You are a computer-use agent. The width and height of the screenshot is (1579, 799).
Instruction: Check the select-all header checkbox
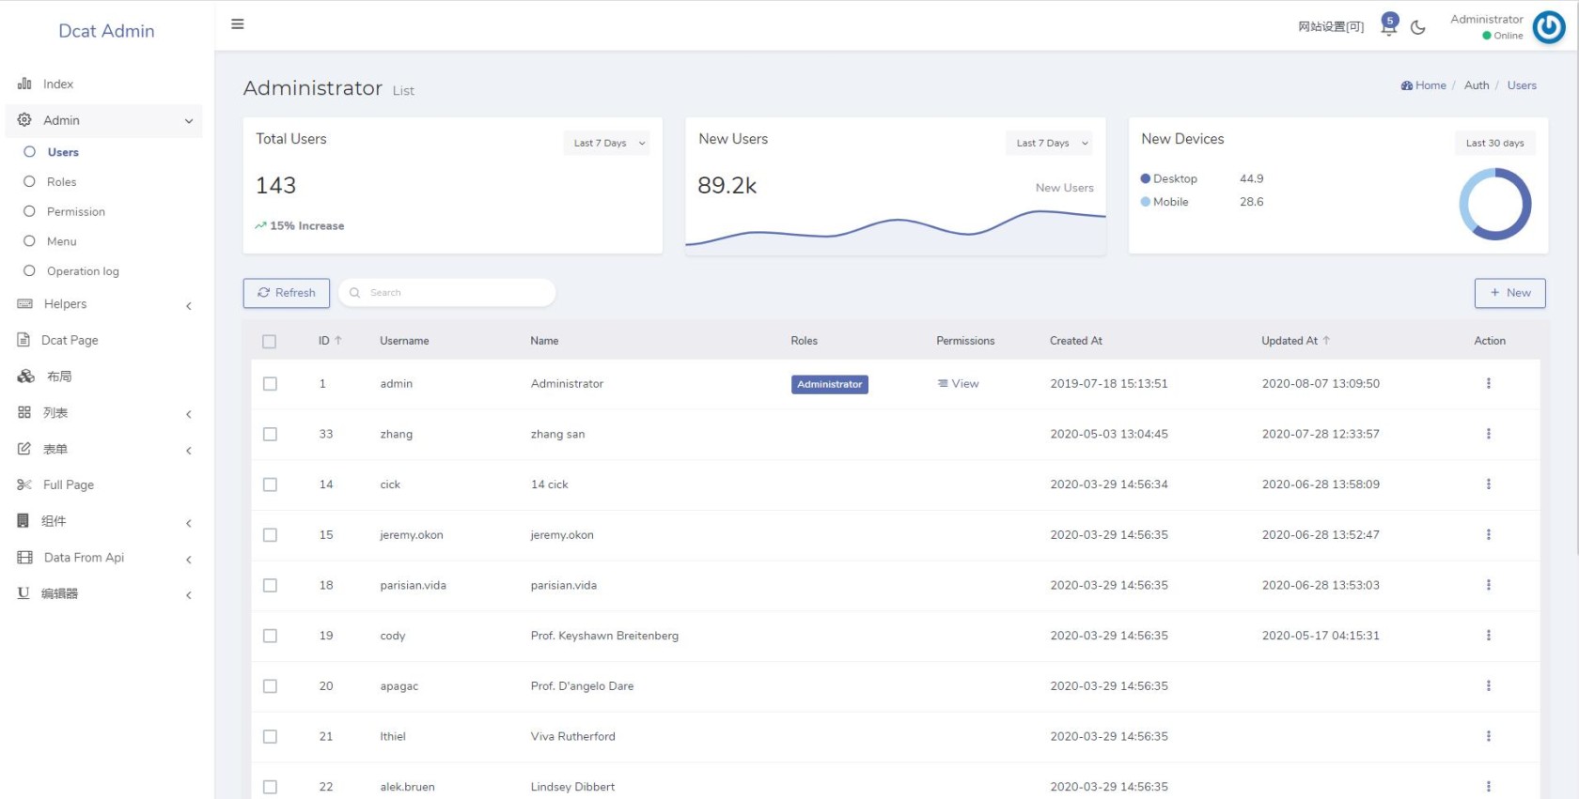[x=270, y=342]
